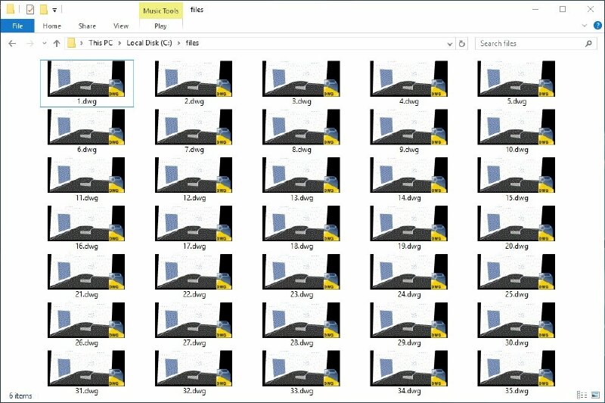Click the 14.dwg file name label

tap(409, 198)
